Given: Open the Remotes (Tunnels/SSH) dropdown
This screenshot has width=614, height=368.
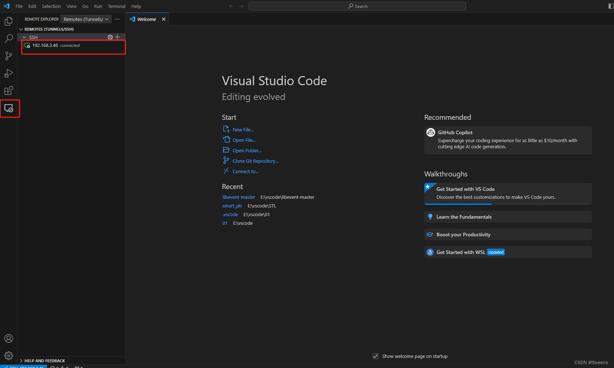Looking at the screenshot, I should tap(86, 19).
